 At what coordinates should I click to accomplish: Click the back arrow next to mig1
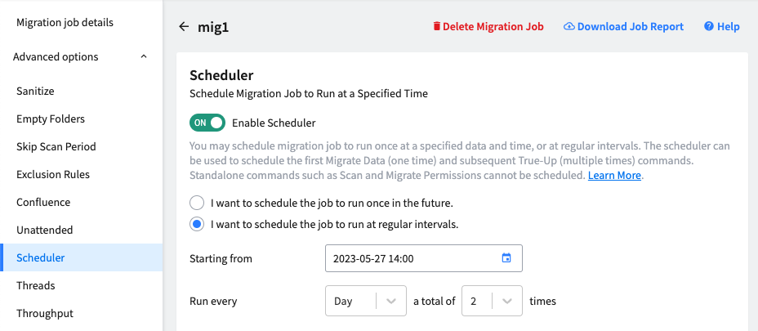click(184, 27)
